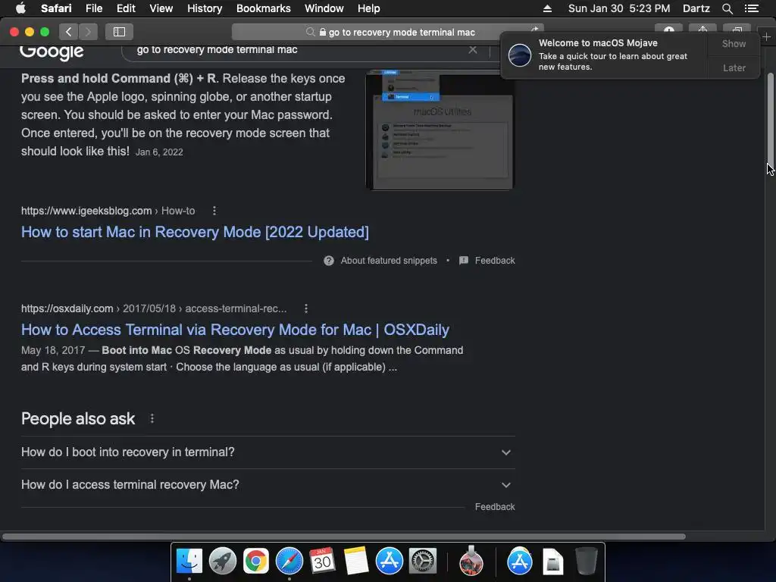This screenshot has width=776, height=582.
Task: Click the Dartz user name in menu bar
Action: (696, 8)
